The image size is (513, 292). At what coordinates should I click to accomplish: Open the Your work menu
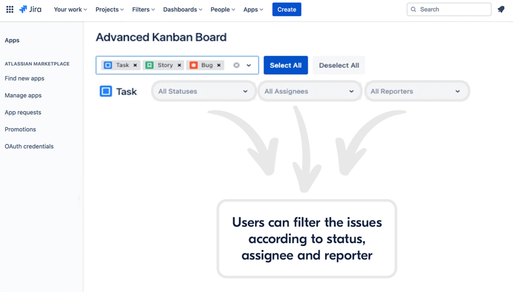click(70, 9)
